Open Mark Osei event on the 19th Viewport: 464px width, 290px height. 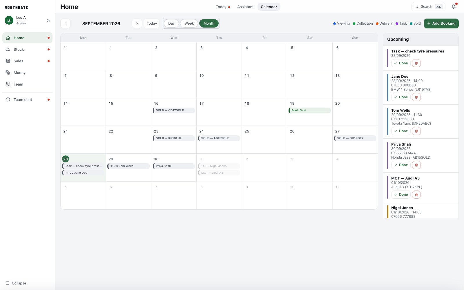(310, 110)
